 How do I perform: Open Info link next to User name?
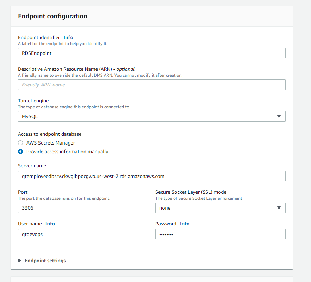tap(50, 224)
